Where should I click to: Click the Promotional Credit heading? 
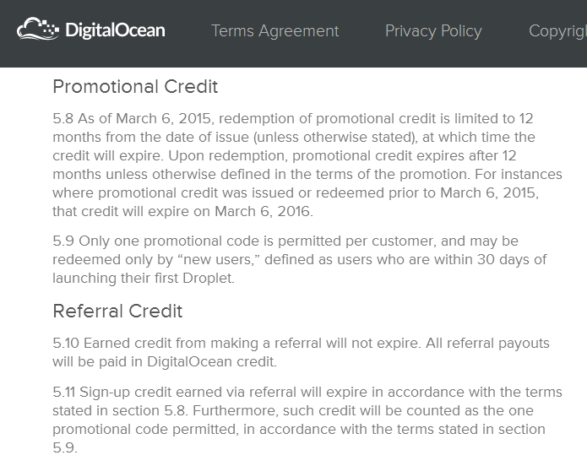coord(135,86)
